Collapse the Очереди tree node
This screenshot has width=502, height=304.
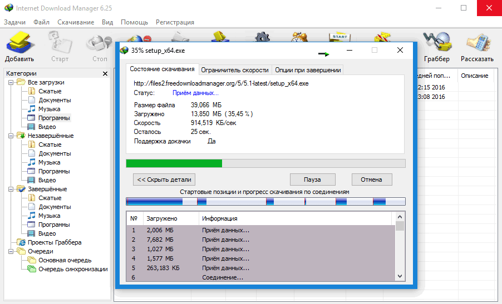(x=11, y=251)
